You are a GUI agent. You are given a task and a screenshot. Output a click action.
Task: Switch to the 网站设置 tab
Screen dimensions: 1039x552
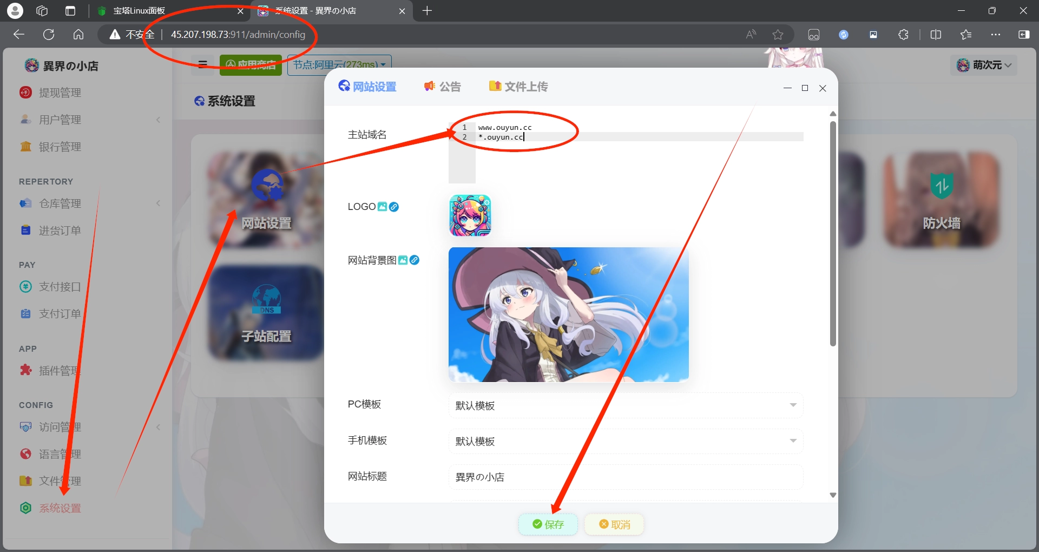click(367, 87)
